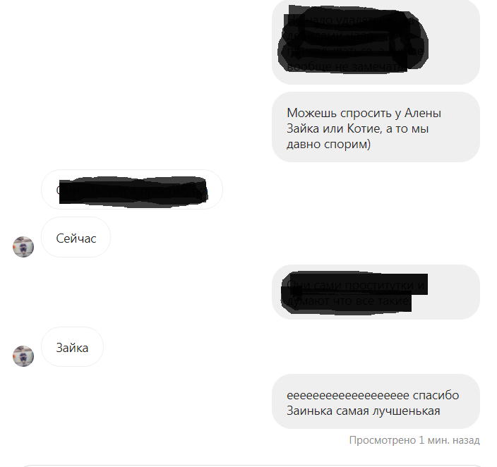Click the line "Зайка или Котие, а то мы"

point(357,128)
